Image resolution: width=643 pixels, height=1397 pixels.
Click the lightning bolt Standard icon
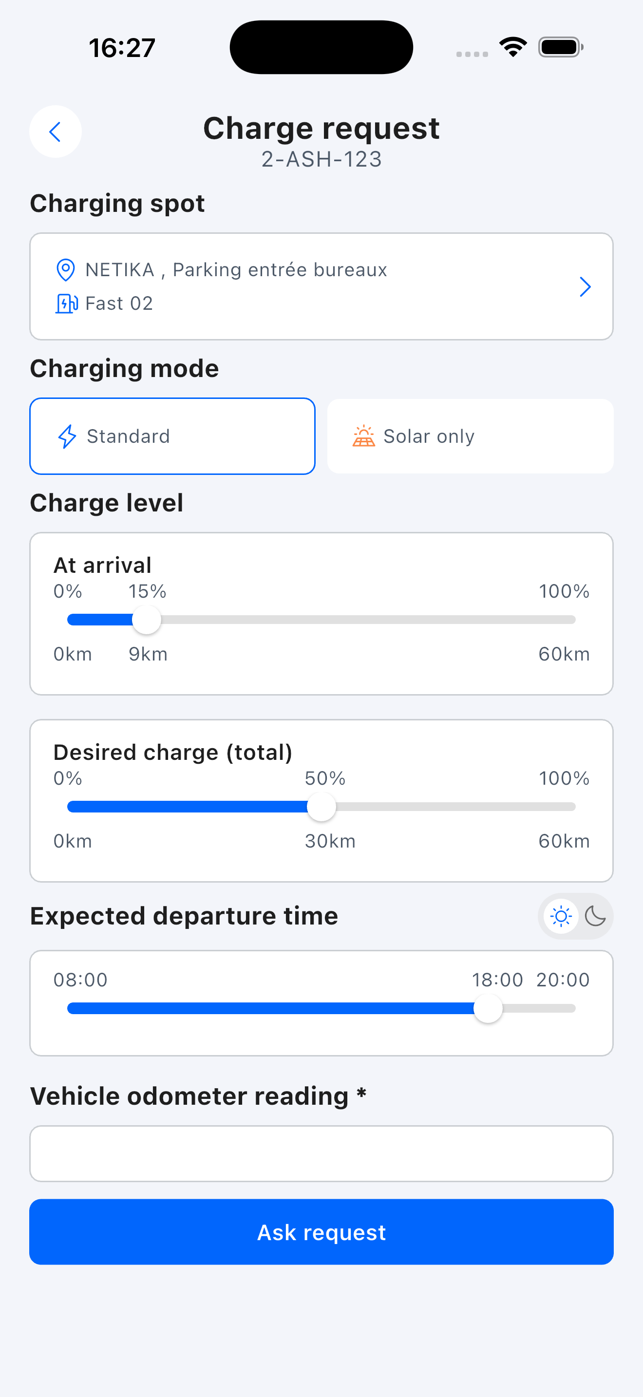click(x=67, y=436)
